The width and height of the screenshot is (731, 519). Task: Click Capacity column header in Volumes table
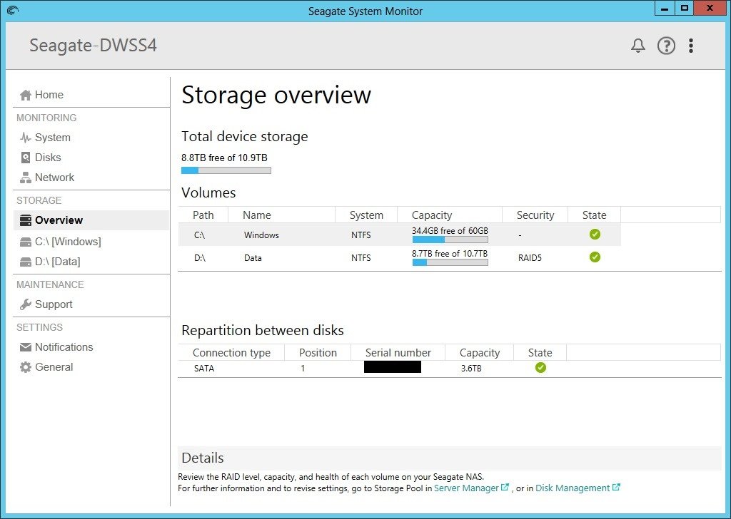tap(450, 215)
